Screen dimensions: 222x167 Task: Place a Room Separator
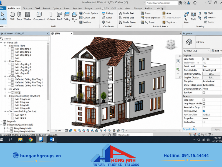[x=150, y=18]
